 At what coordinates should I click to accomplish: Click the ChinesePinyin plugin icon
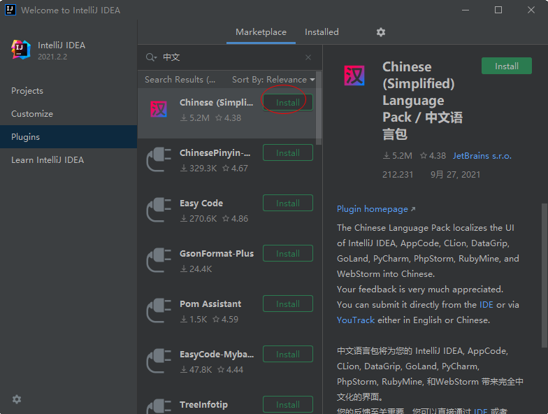(159, 159)
